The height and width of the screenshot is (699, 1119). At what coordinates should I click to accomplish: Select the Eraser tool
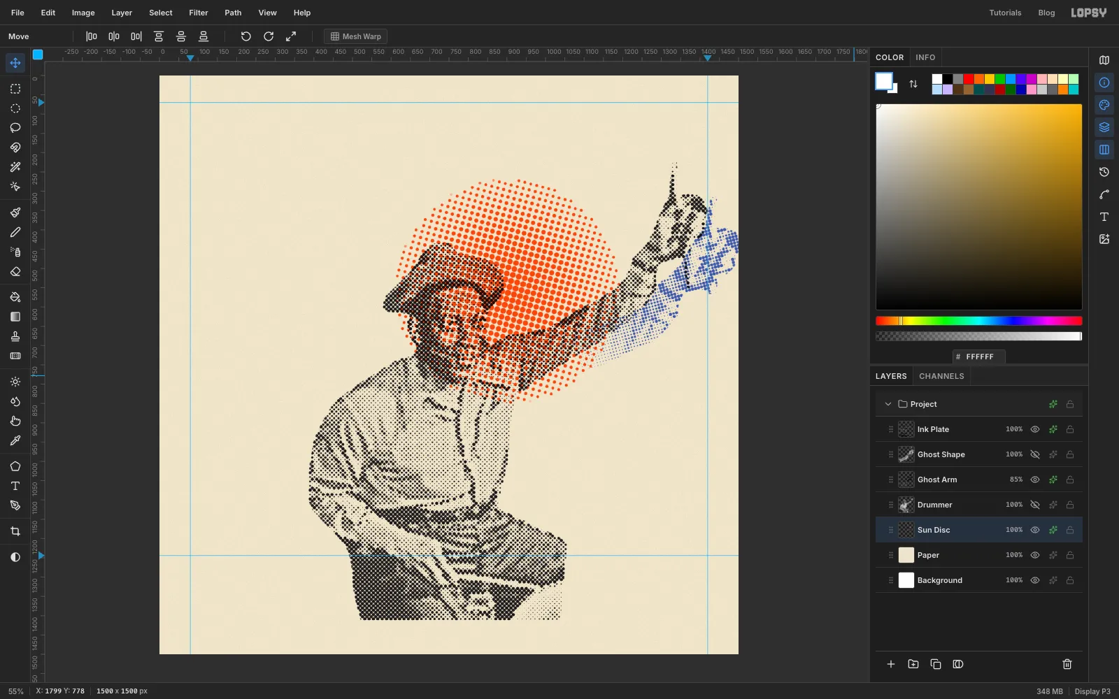pyautogui.click(x=15, y=272)
